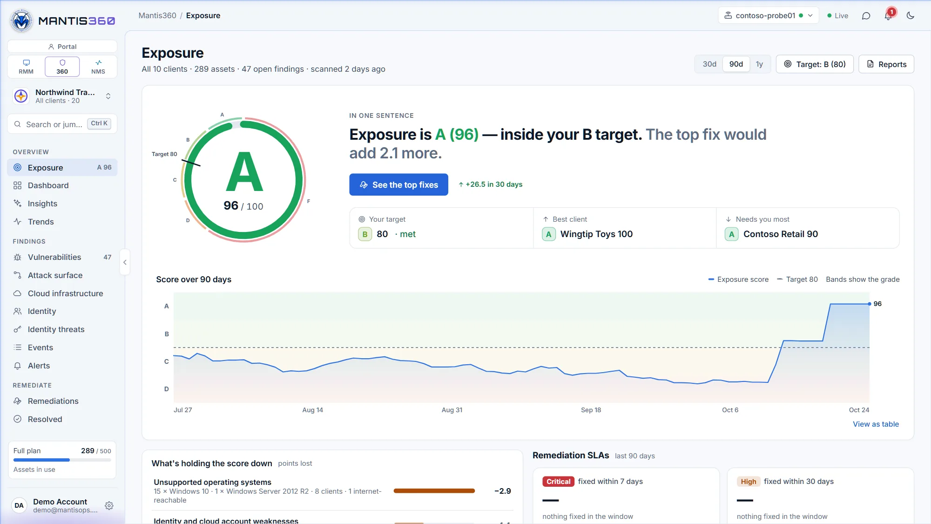Switch to RMM module
This screenshot has width=931, height=524.
point(26,67)
